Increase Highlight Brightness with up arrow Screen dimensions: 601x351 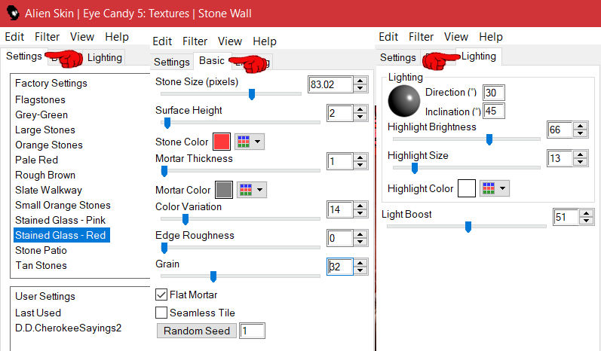point(581,126)
